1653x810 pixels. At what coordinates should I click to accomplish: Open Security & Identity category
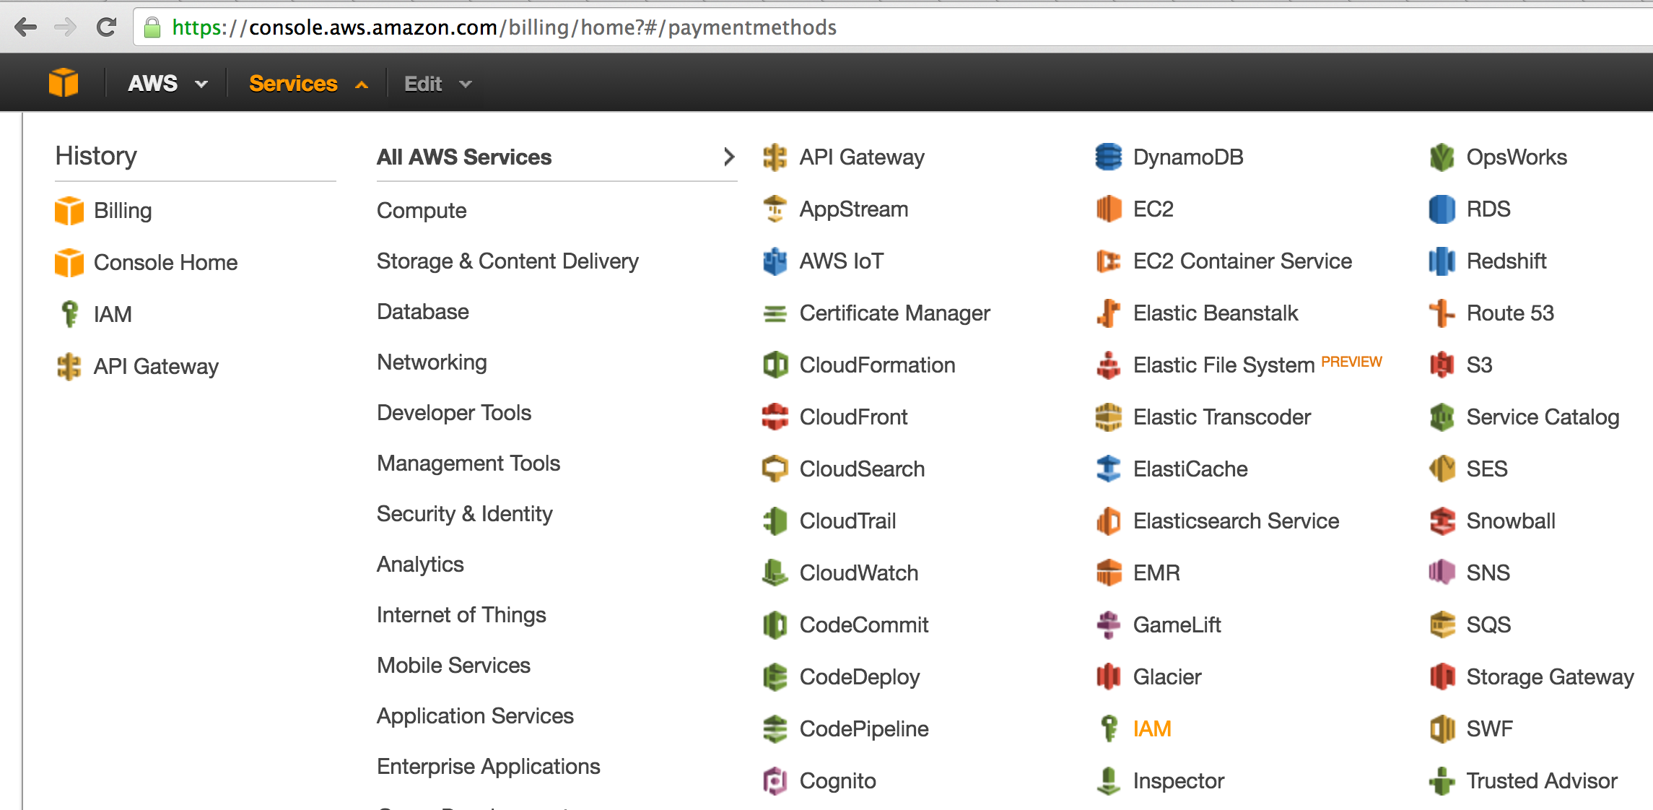pos(464,513)
